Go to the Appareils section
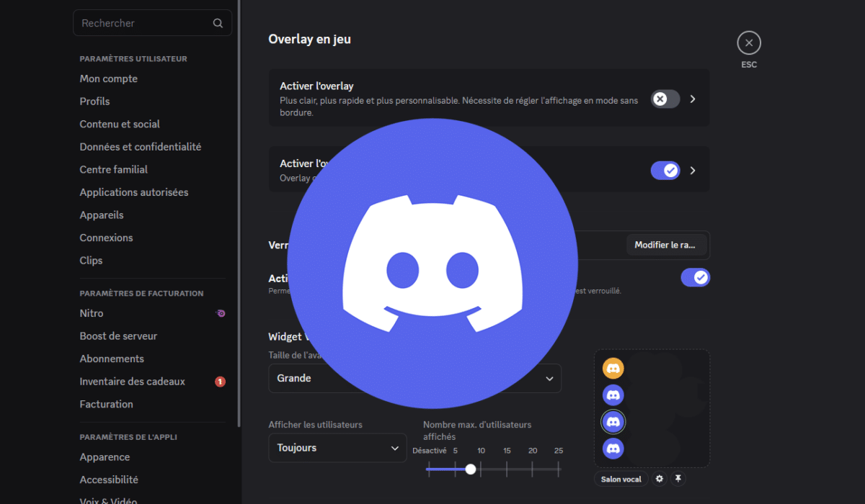This screenshot has width=865, height=504. pos(102,215)
